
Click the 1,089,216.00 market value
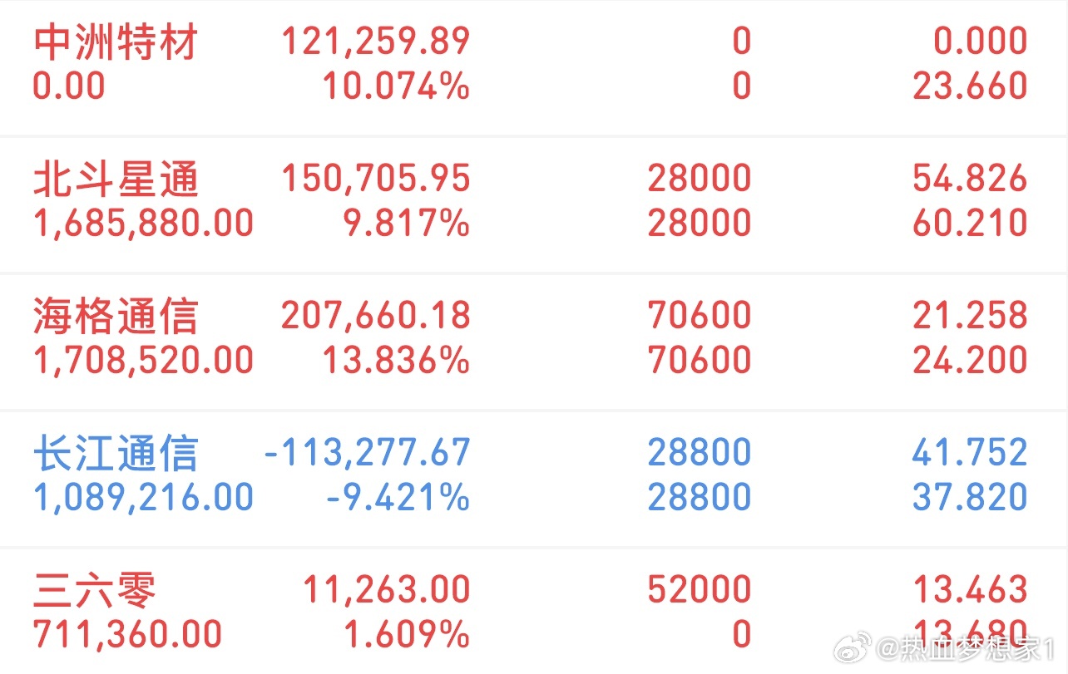(x=143, y=497)
